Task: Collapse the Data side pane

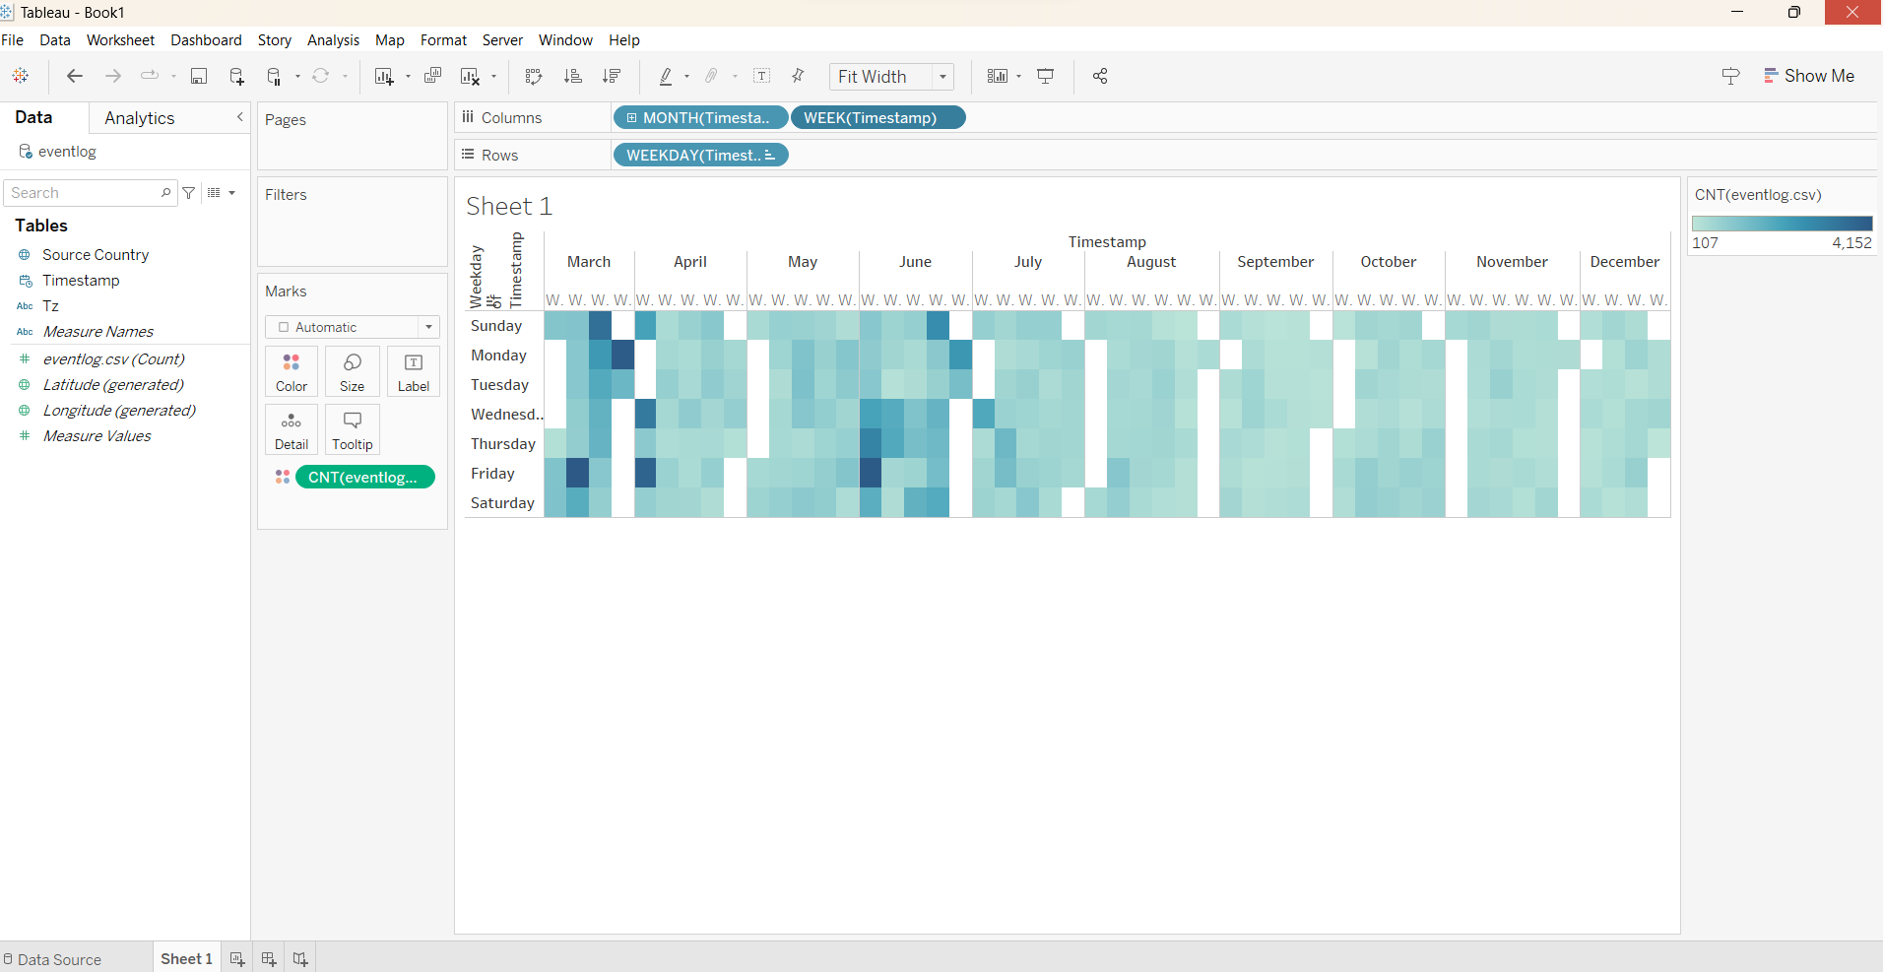Action: [239, 117]
